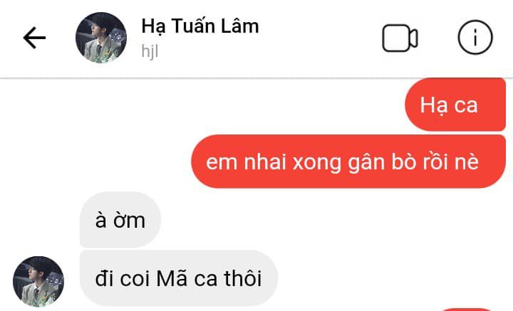Go back using the left arrow
The image size is (513, 311).
[x=34, y=38]
